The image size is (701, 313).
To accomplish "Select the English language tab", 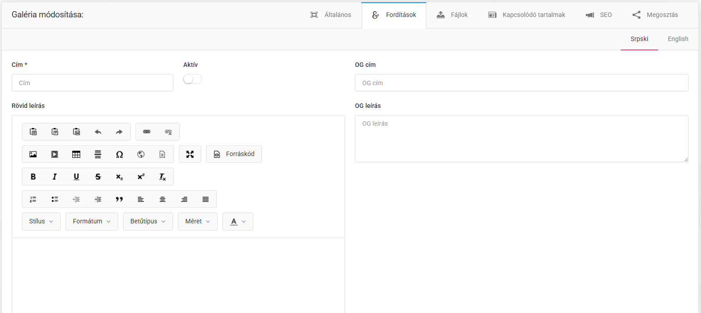I will pyautogui.click(x=678, y=39).
